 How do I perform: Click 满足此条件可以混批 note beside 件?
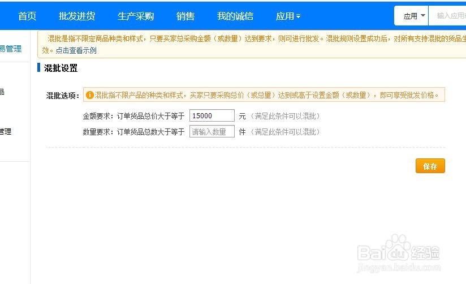(x=285, y=132)
